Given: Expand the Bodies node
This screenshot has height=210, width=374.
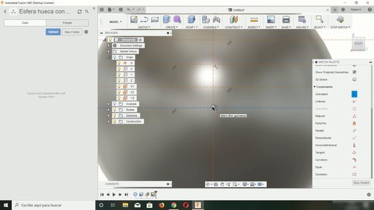Looking at the screenshot, I should [x=109, y=110].
